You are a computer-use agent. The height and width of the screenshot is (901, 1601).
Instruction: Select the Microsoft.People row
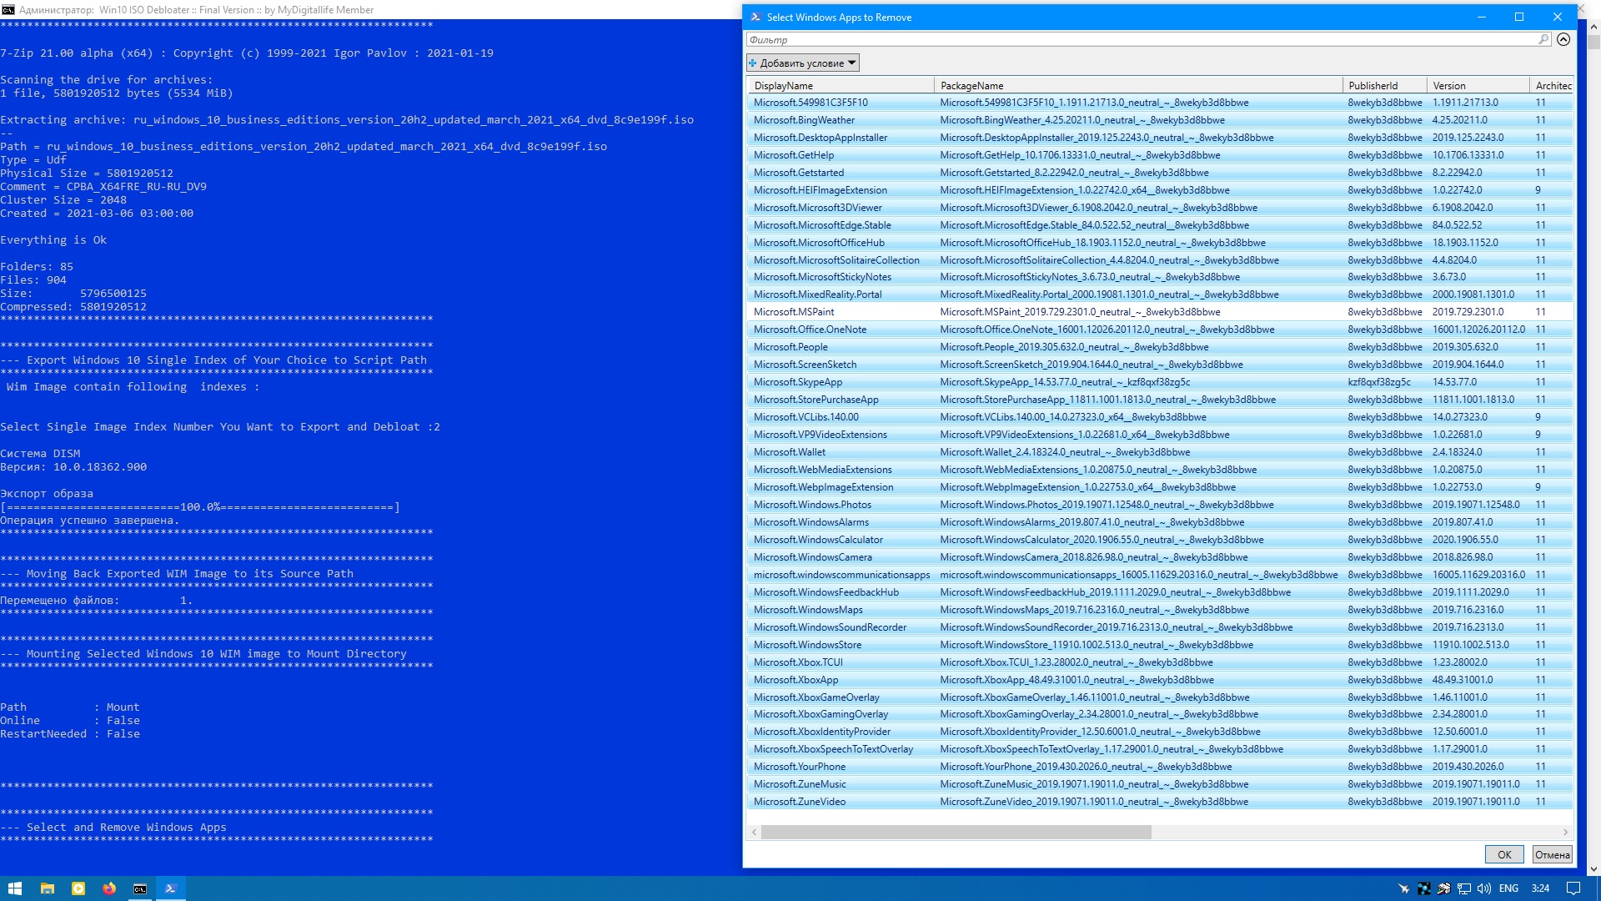[1160, 347]
